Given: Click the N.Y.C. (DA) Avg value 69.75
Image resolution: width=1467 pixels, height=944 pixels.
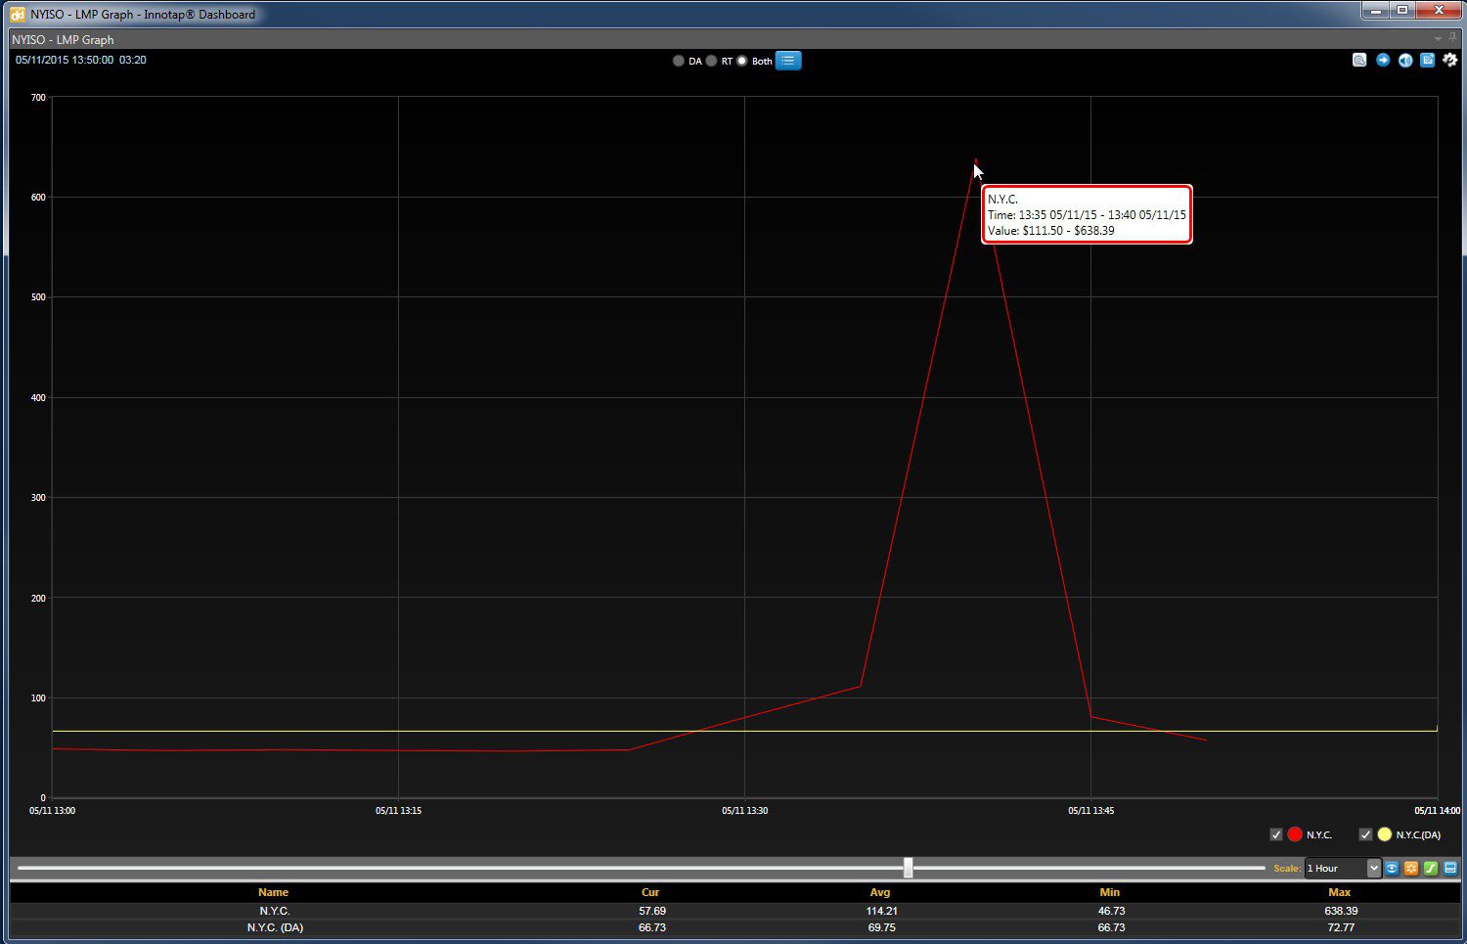Looking at the screenshot, I should (882, 927).
